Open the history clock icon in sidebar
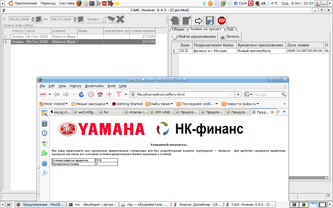 pyautogui.click(x=44, y=133)
